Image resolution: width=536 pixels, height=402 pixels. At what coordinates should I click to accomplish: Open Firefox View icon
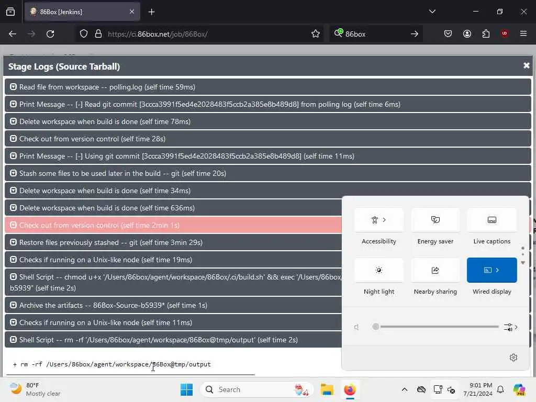click(10, 12)
